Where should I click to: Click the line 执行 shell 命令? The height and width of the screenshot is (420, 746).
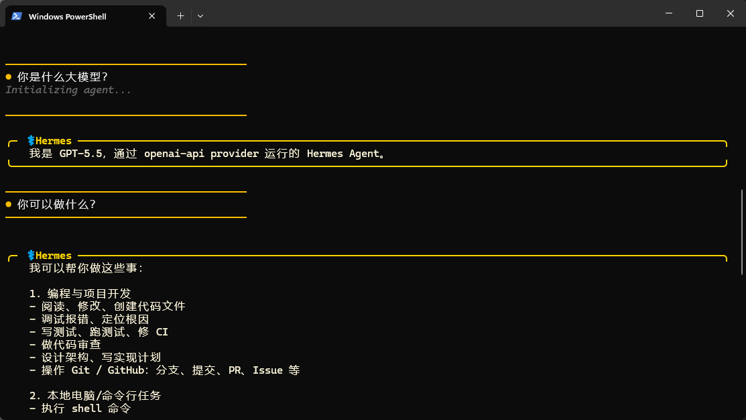click(x=80, y=409)
